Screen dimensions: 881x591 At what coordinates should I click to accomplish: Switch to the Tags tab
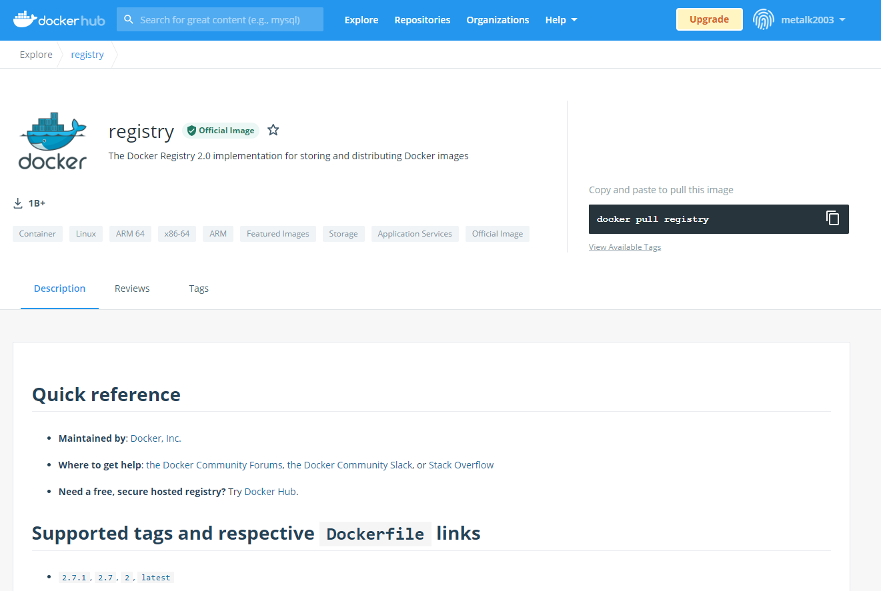click(x=199, y=289)
